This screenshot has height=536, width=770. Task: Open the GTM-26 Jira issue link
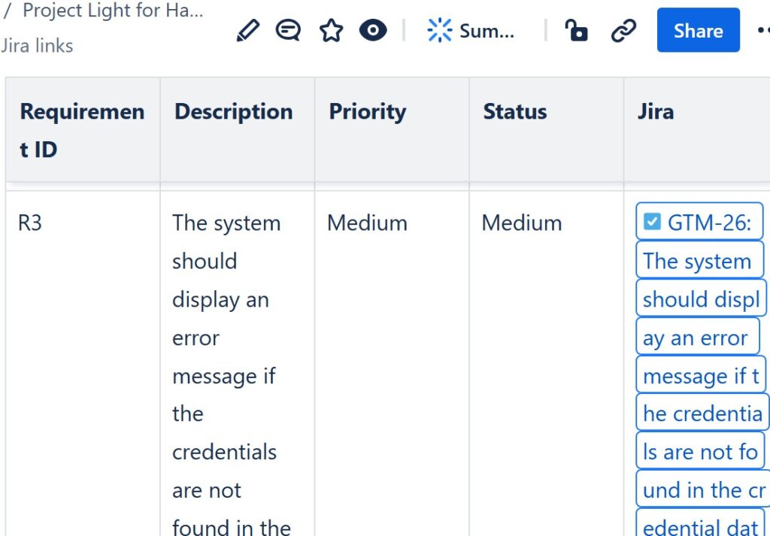click(x=700, y=222)
